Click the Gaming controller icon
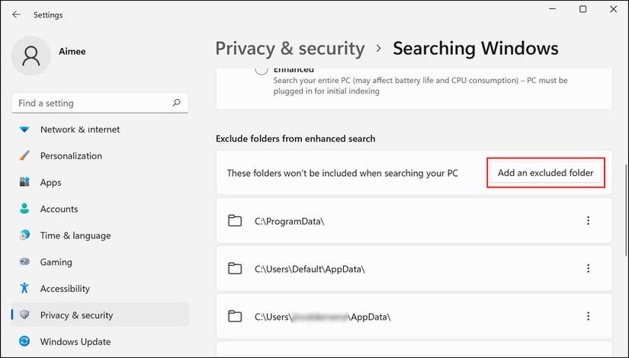The image size is (629, 358). [x=25, y=262]
